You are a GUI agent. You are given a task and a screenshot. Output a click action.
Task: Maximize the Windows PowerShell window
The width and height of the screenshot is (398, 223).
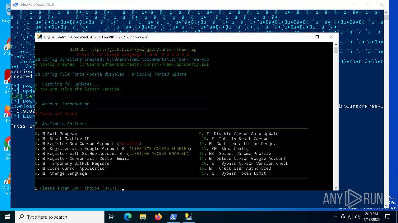pyautogui.click(x=368, y=5)
